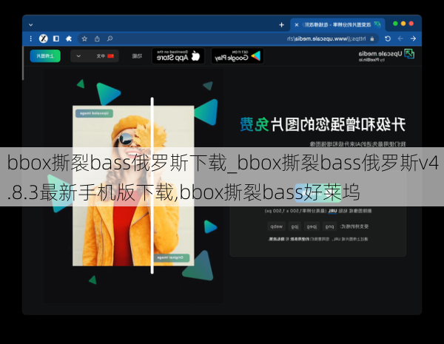The height and width of the screenshot is (344, 444).
Task: Click the magnifier zoom icon in address bar
Action: 110,38
